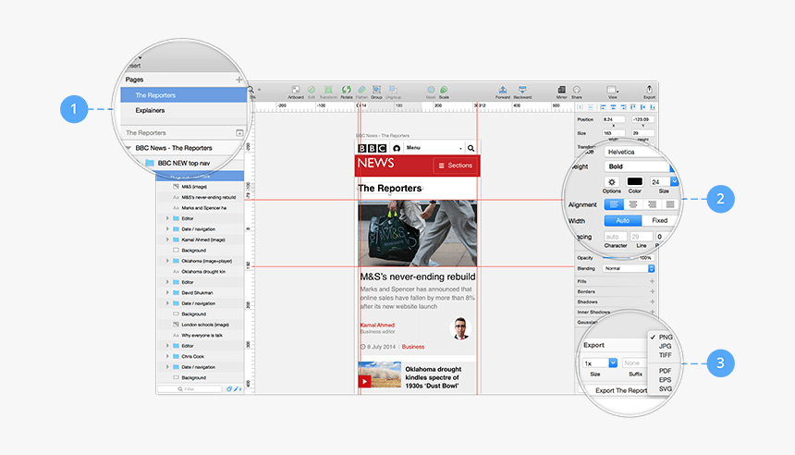Open the Blending Normal dropdown
Screen dimensions: 795x455
pyautogui.click(x=629, y=268)
